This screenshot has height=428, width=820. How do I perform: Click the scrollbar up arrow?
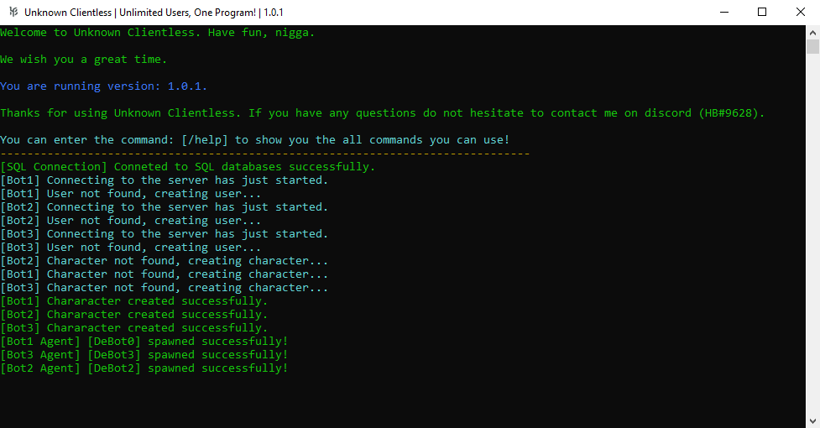(812, 32)
